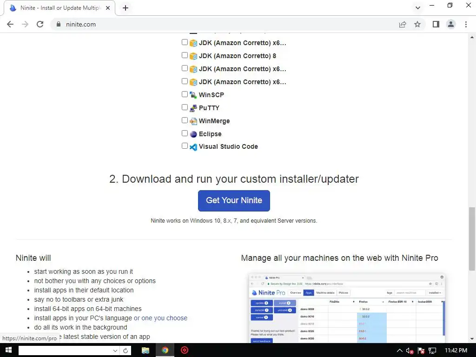Check the WinSCP checkbox
The width and height of the screenshot is (476, 357).
pyautogui.click(x=185, y=94)
